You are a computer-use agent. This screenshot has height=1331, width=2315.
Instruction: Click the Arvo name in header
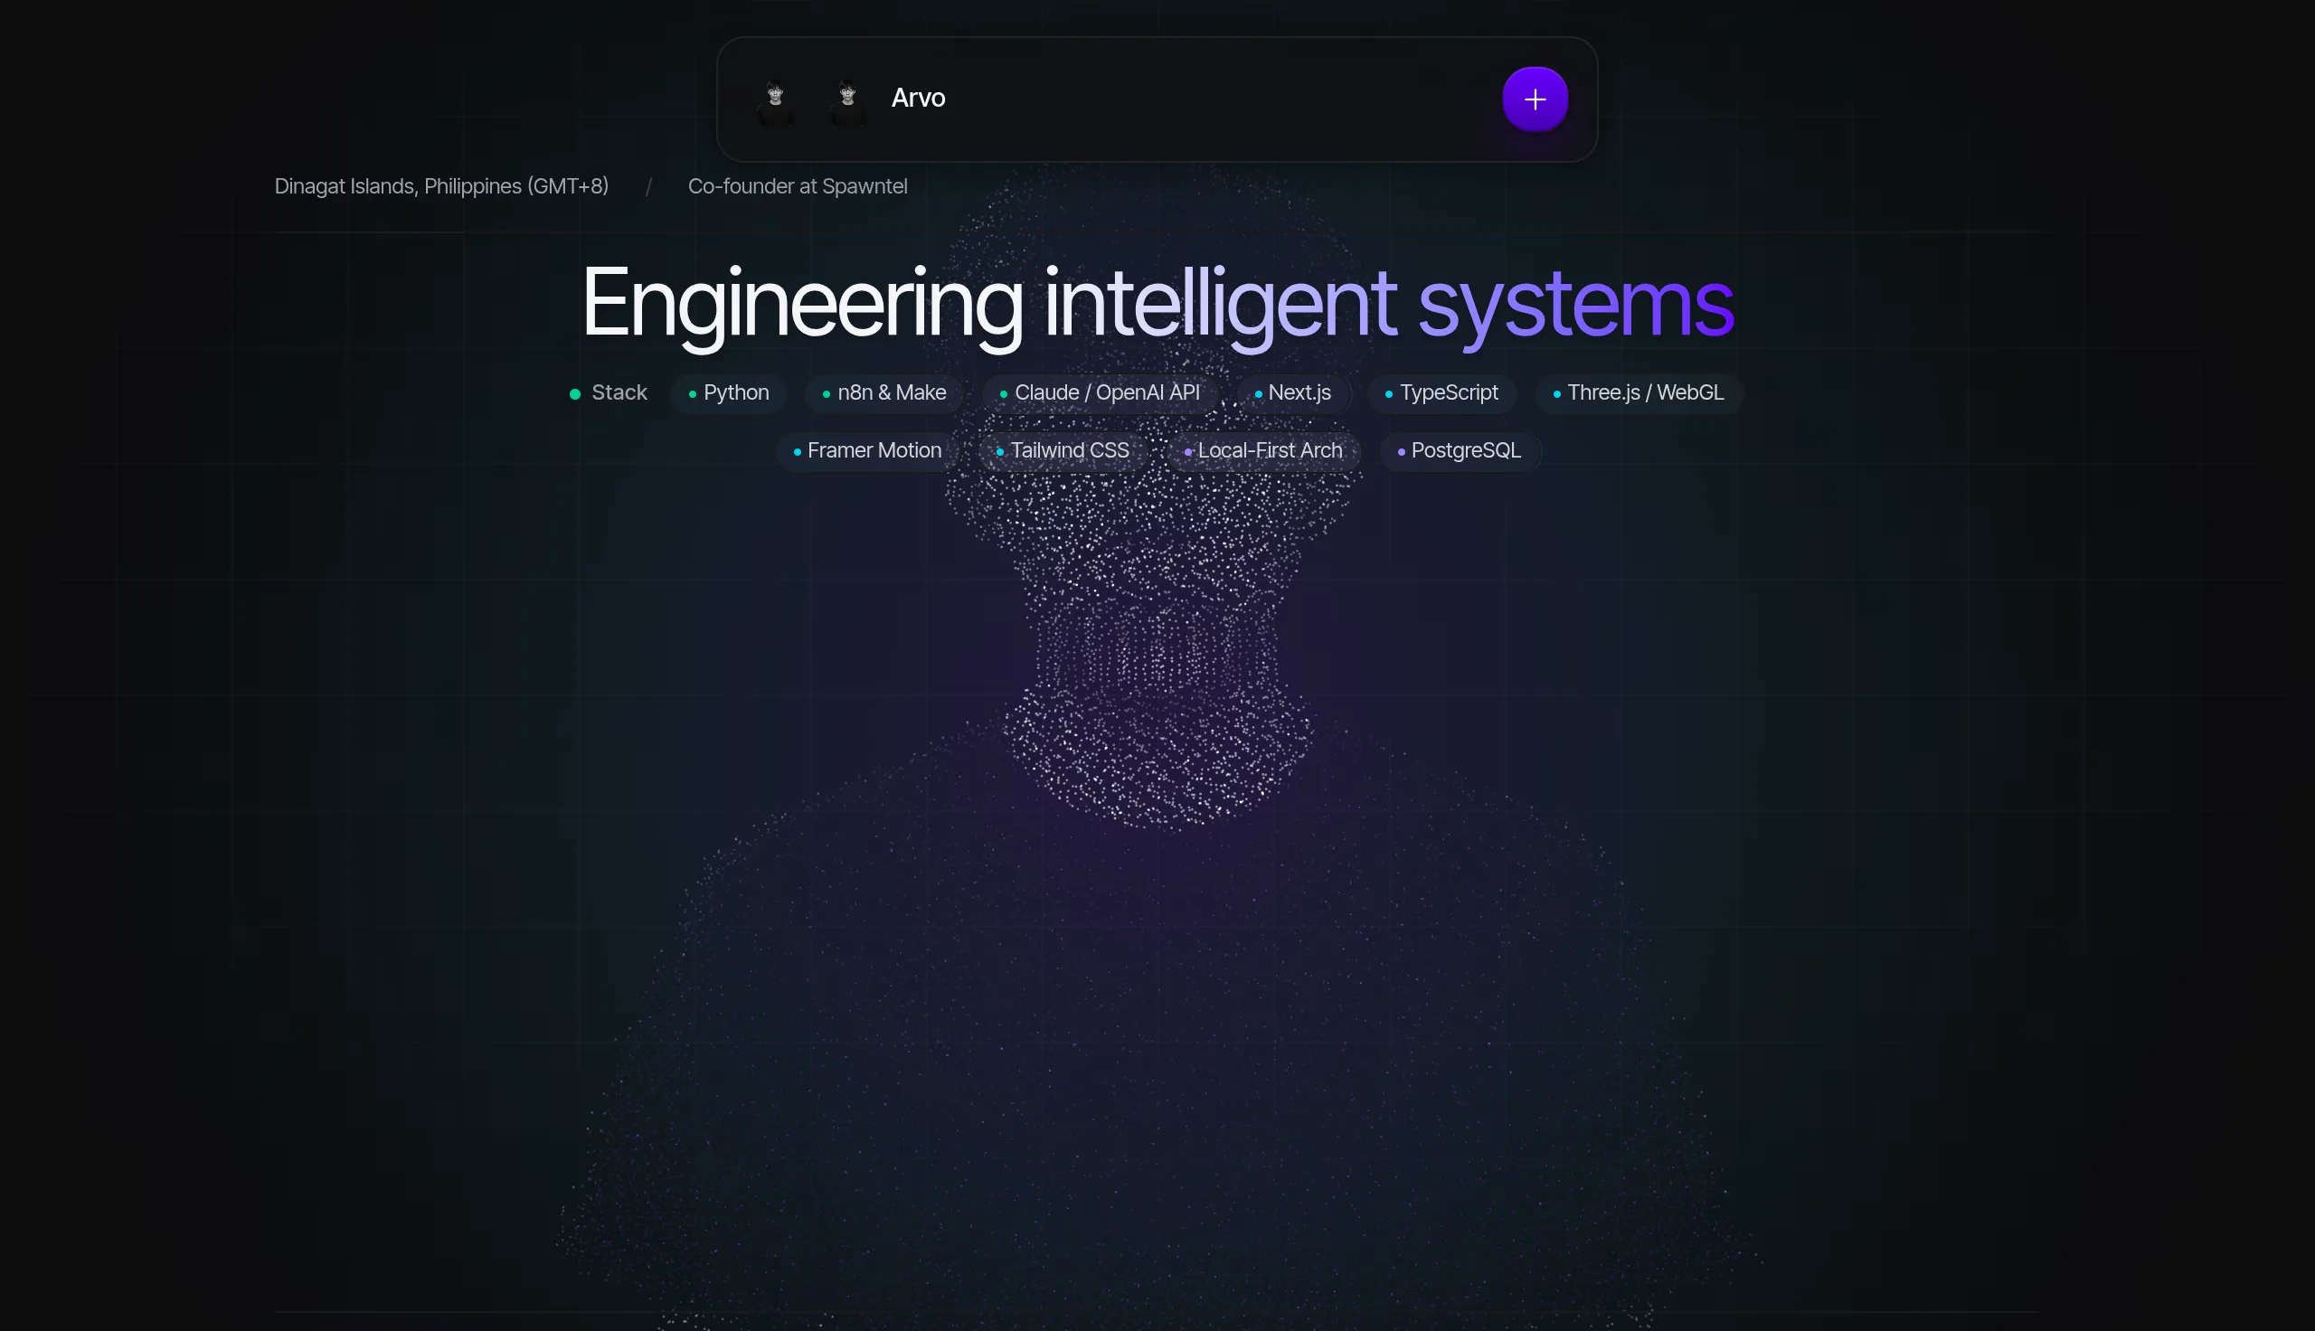pyautogui.click(x=918, y=98)
